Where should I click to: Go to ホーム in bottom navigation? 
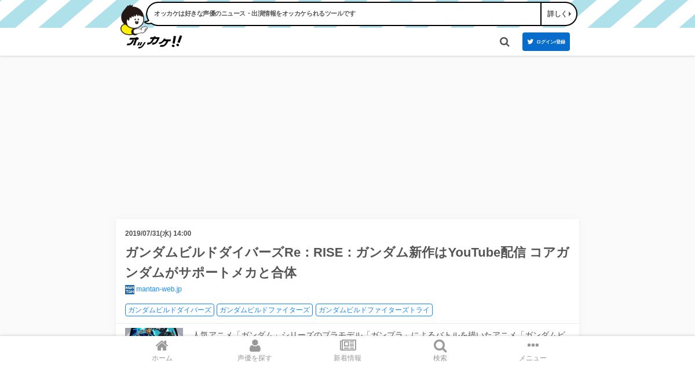[x=162, y=351]
